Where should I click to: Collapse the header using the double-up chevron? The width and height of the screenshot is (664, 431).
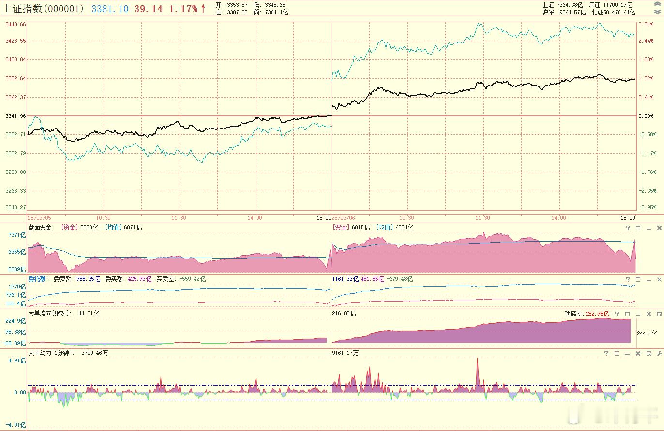tap(657, 4)
